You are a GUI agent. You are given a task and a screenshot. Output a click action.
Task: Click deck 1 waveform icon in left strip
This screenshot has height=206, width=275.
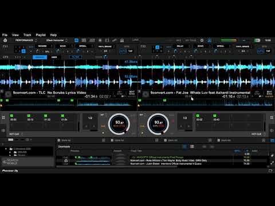tap(3, 130)
